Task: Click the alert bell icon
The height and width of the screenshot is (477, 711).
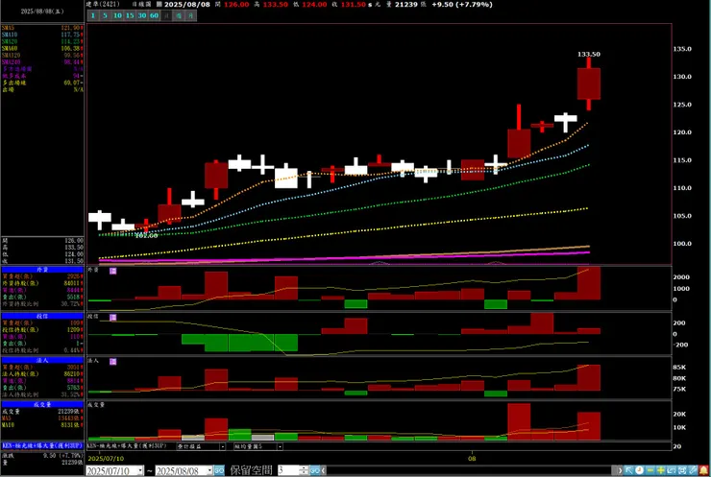Action: (x=703, y=470)
